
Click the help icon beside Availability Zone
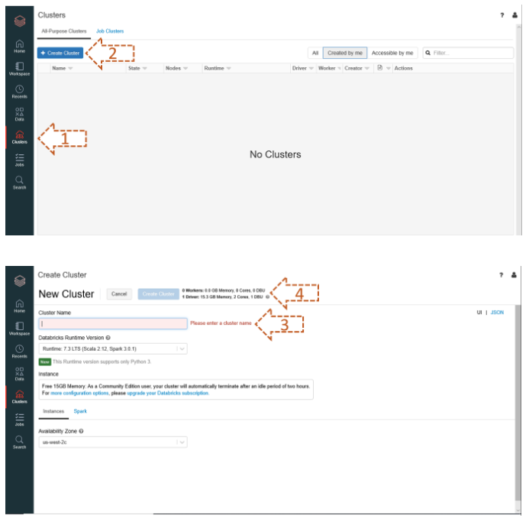coord(81,431)
